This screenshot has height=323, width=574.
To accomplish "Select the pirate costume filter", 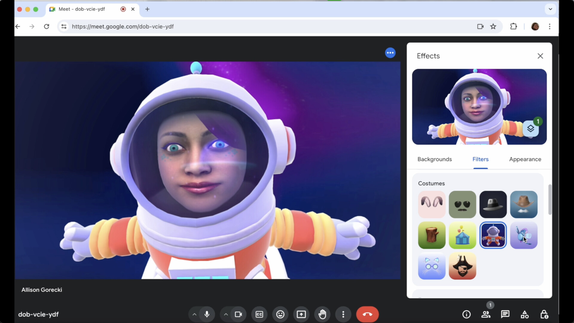I will coord(462,266).
